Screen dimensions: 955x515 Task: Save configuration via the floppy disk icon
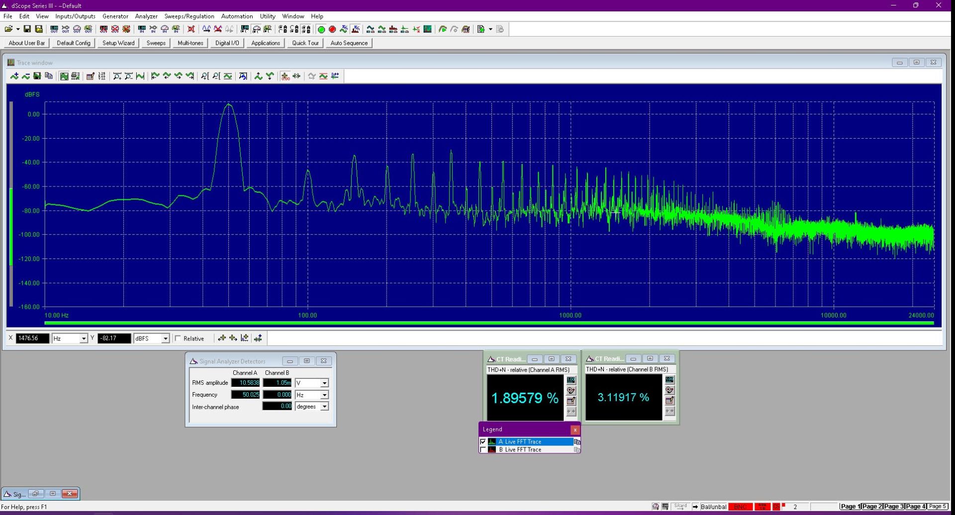27,29
